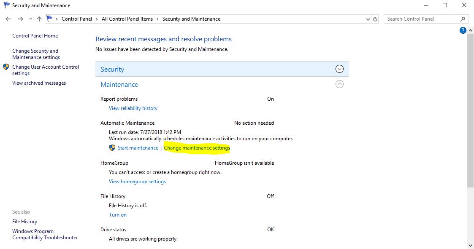This screenshot has height=249, width=474.
Task: Click the up-one-level arrow
Action: pos(39,19)
